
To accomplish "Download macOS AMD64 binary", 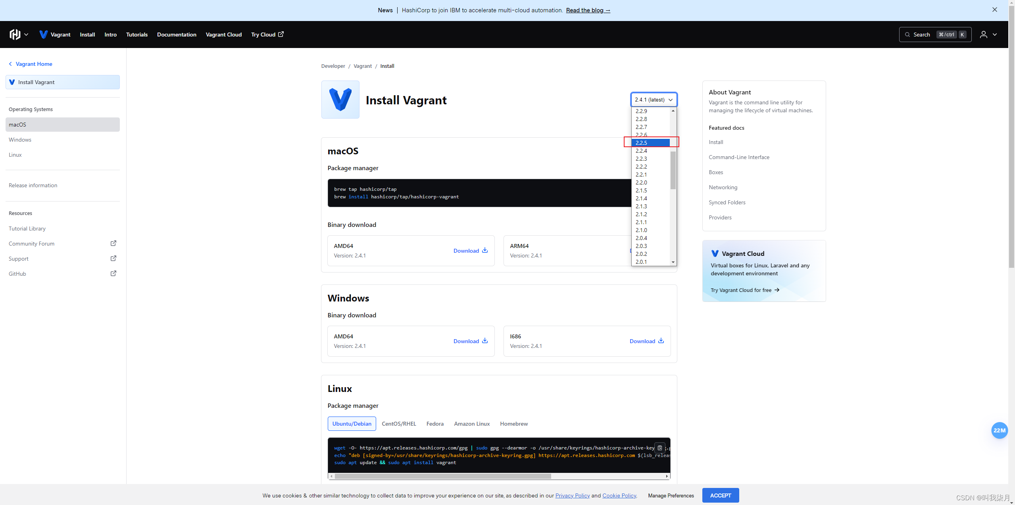I will coord(471,251).
